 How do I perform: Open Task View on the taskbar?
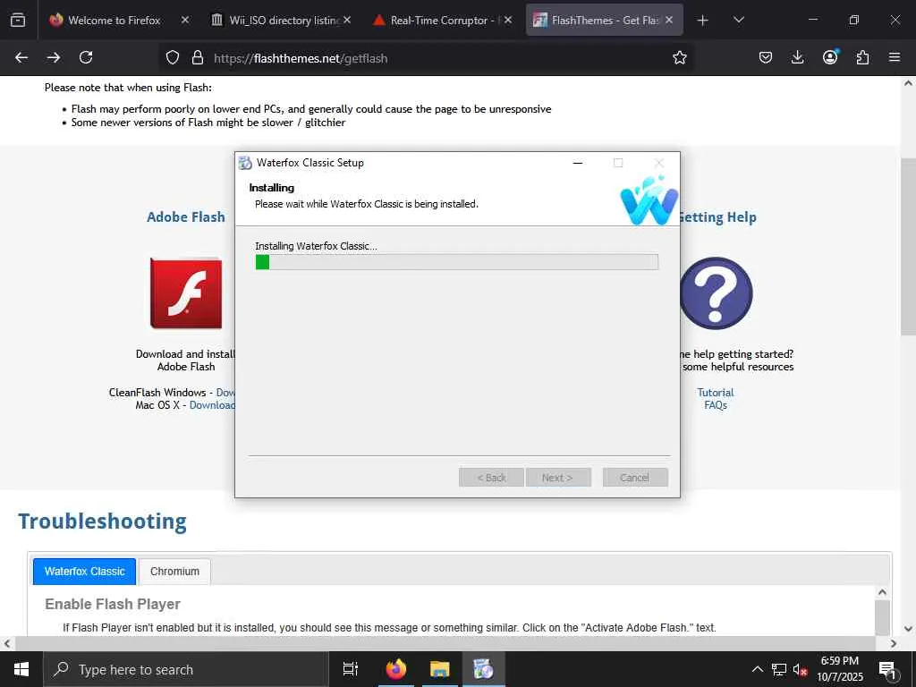click(351, 669)
